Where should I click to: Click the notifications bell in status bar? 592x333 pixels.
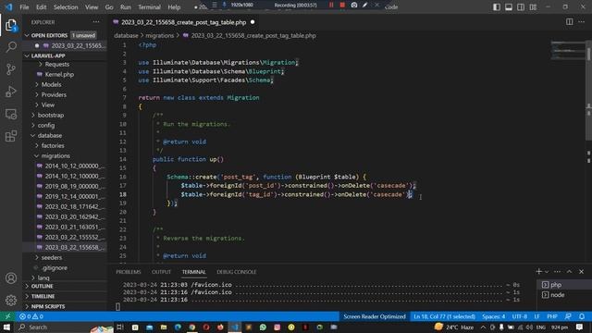[582, 316]
